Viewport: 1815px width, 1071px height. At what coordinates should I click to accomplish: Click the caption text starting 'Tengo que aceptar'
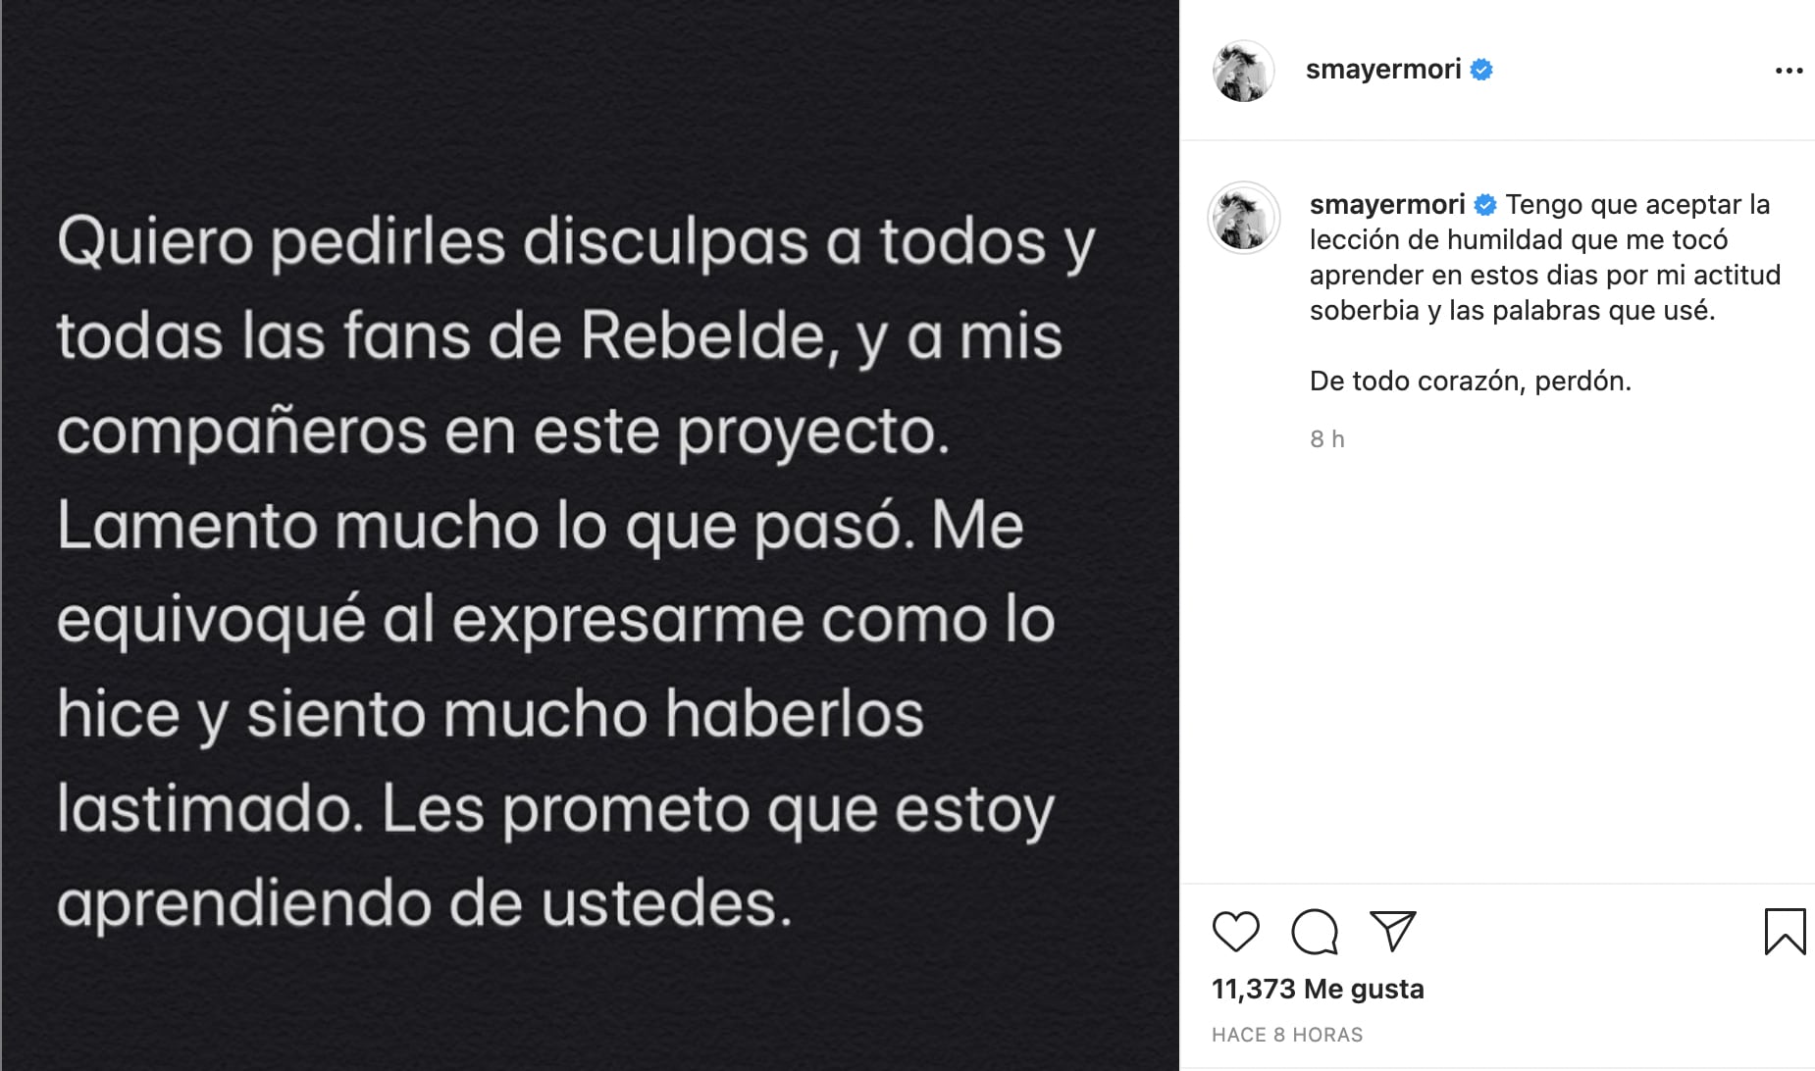[x=1545, y=257]
